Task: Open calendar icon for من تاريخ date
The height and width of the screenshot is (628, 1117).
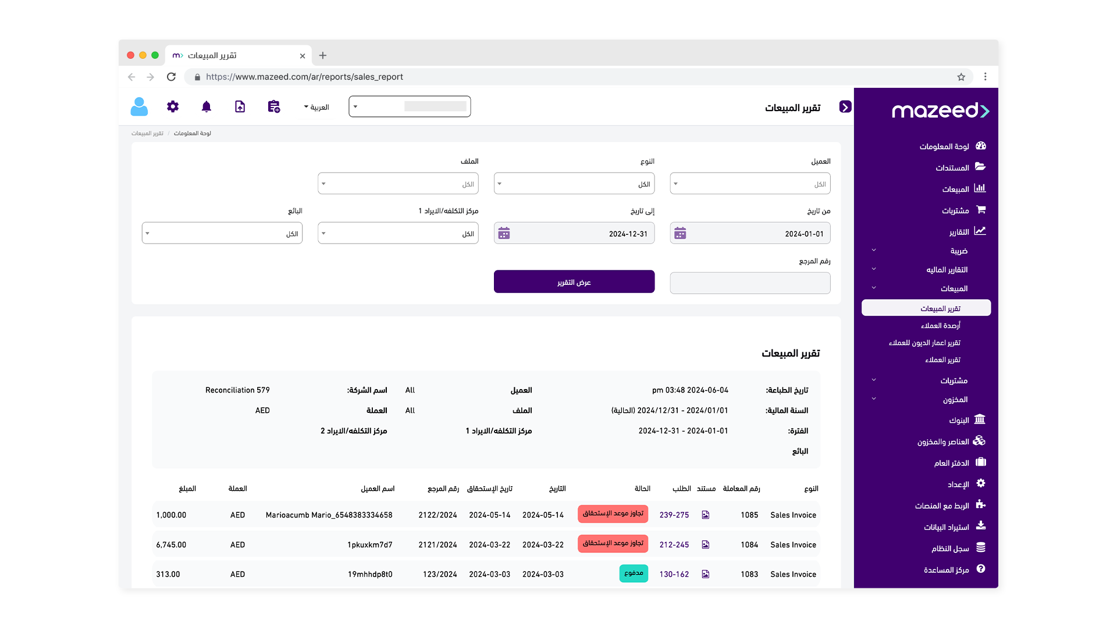Action: pyautogui.click(x=680, y=234)
